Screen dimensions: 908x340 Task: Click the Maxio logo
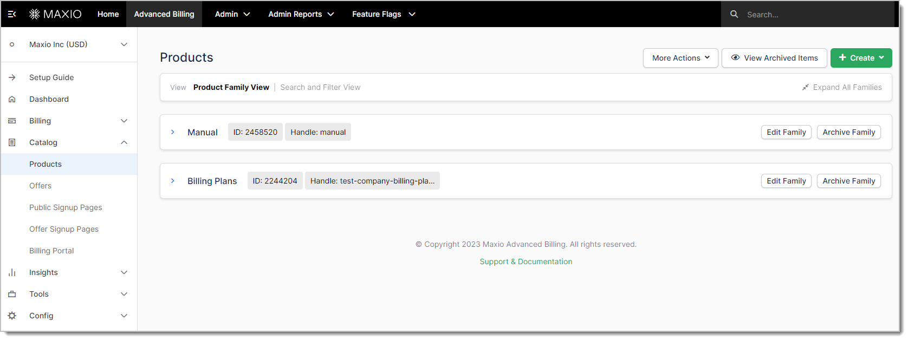coord(55,14)
